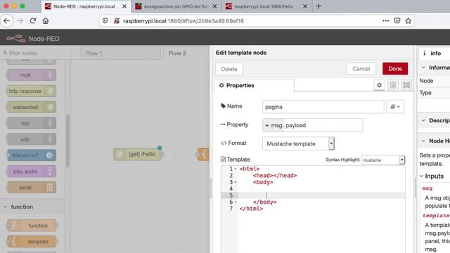The width and height of the screenshot is (450, 253).
Task: Open node description document icon
Action: [x=393, y=85]
